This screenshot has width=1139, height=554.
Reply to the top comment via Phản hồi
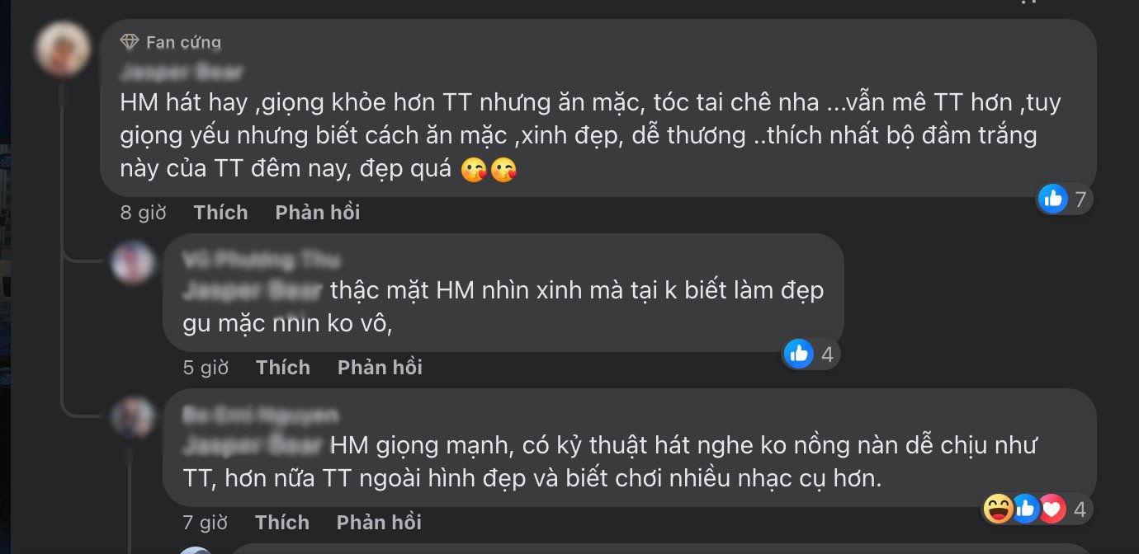tap(316, 212)
